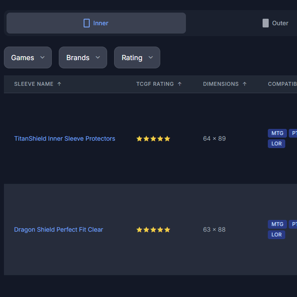Click the 63 × 88 dimensions cell
Image resolution: width=297 pixels, height=297 pixels.
(214, 229)
